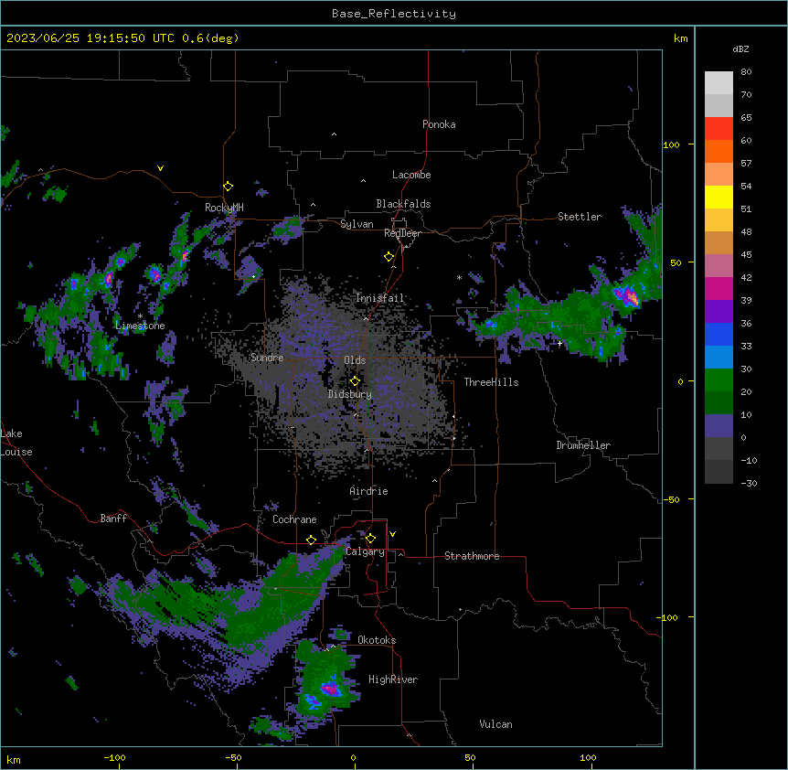The width and height of the screenshot is (788, 770).
Task: Click the yellow v marker northwest of RockyMH
Action: (160, 168)
